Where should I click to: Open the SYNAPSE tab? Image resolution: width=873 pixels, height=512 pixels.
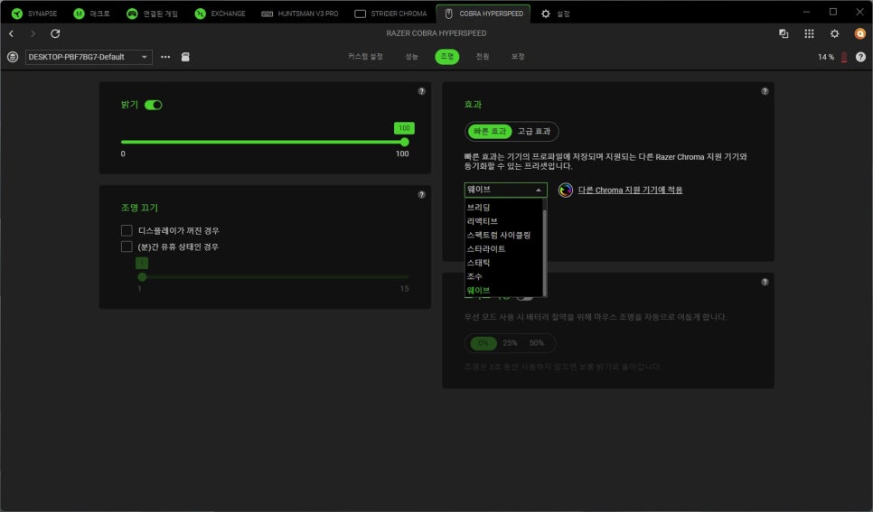coord(34,14)
